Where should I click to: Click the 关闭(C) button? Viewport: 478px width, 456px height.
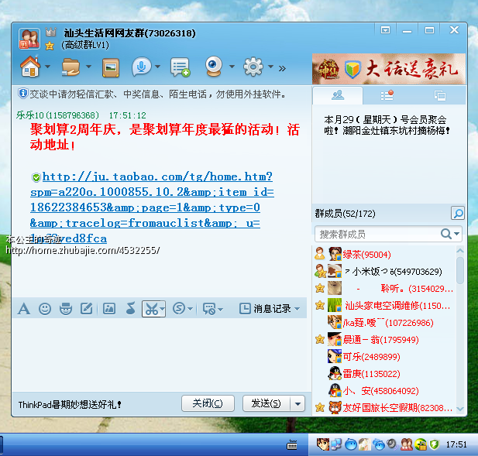[208, 403]
